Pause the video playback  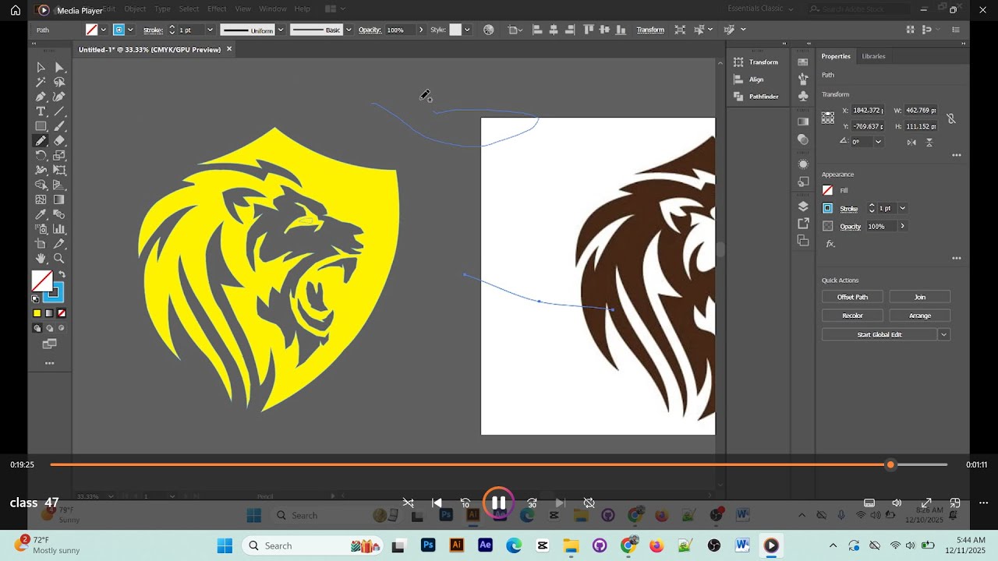coord(499,503)
